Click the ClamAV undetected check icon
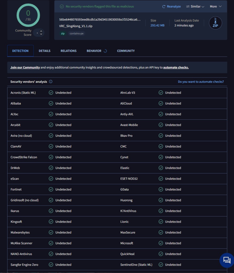234x273 pixels. 51,146
